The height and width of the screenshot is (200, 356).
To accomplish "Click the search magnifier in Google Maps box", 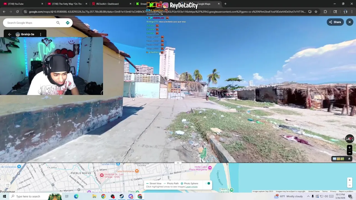I will tap(58, 23).
